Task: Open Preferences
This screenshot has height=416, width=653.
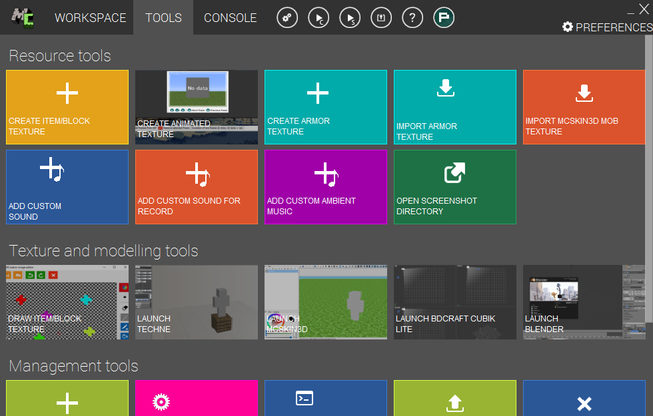Action: point(607,27)
